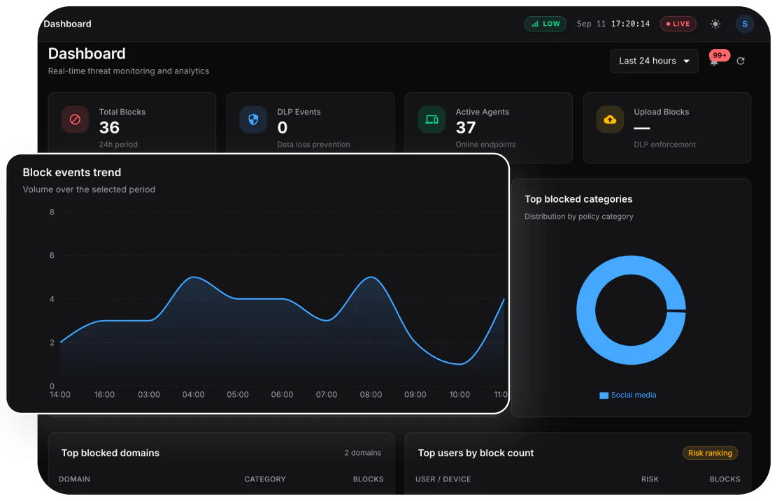Refresh the dashboard data

coord(741,61)
